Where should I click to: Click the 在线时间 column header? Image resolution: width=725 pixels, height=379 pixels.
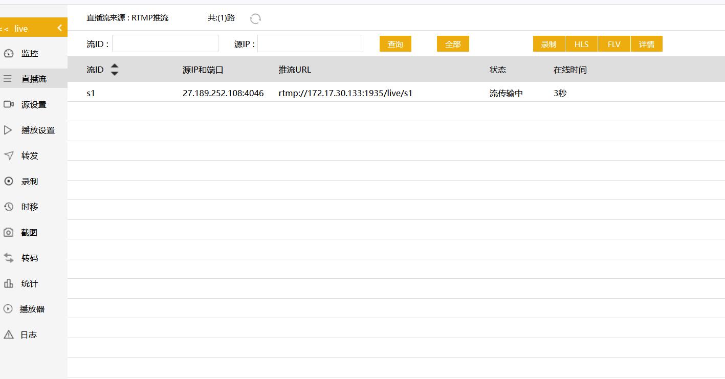(x=570, y=70)
